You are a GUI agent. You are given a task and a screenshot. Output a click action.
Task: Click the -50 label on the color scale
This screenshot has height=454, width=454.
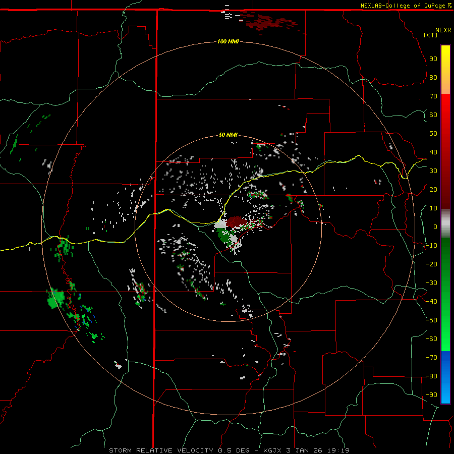click(x=431, y=320)
